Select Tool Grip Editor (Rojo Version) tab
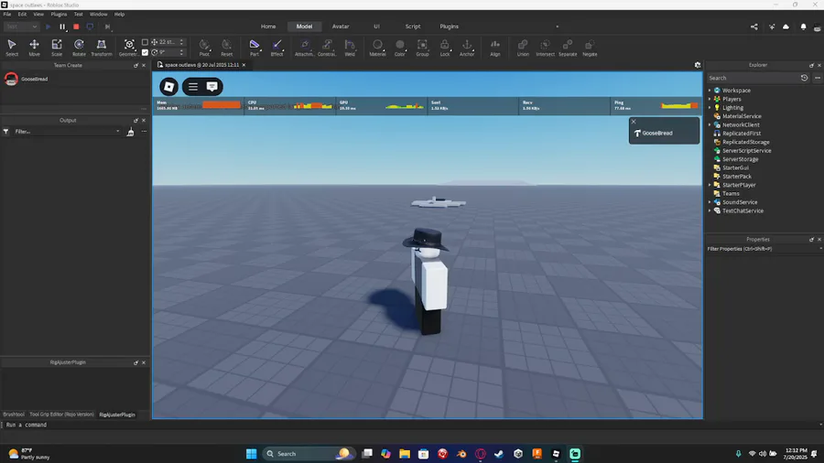This screenshot has height=463, width=824. tap(61, 415)
